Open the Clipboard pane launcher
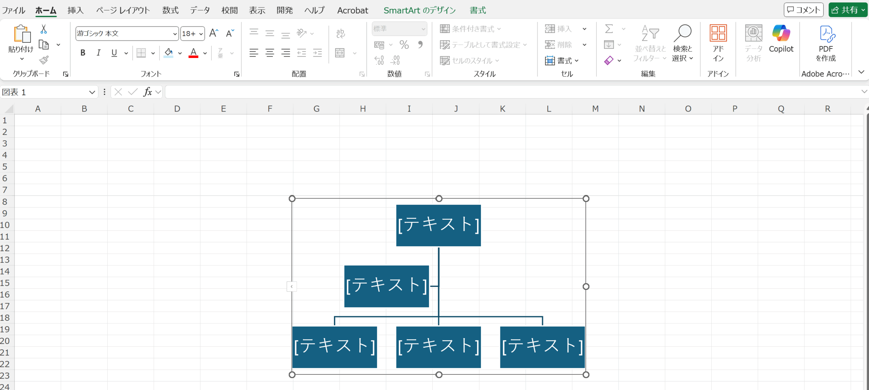 (66, 74)
